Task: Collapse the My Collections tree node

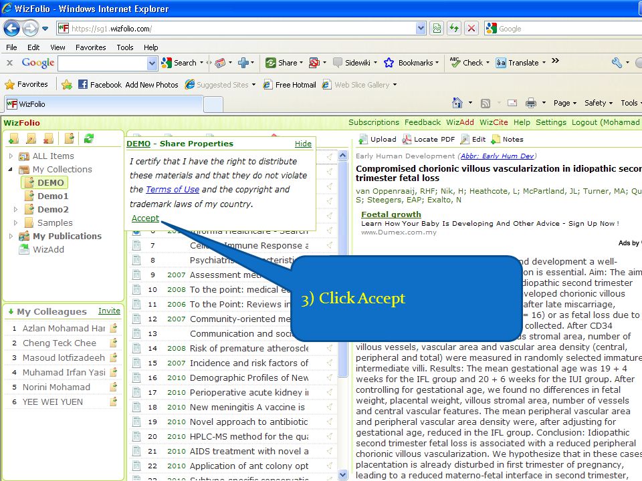Action: [x=11, y=169]
